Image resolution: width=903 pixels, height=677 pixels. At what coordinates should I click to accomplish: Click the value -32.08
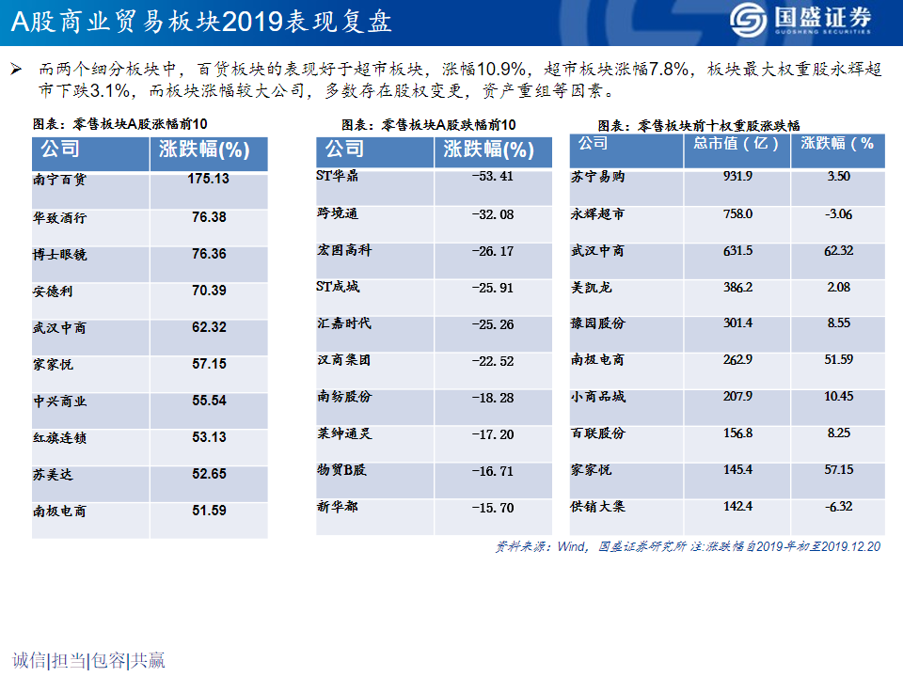click(x=492, y=214)
